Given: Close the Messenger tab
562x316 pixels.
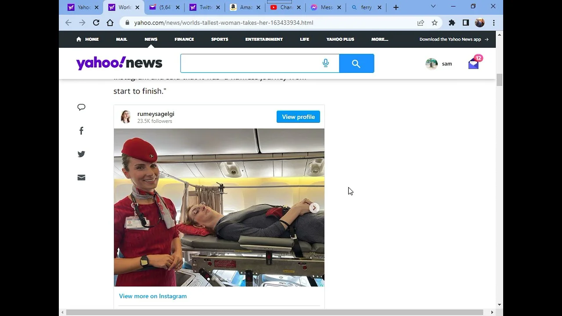Looking at the screenshot, I should point(339,7).
